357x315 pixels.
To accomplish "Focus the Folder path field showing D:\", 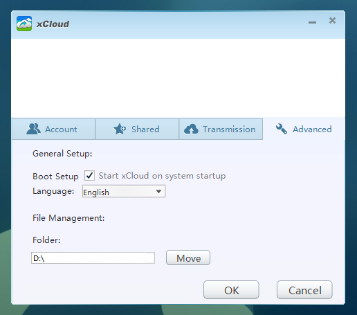I will (x=93, y=258).
